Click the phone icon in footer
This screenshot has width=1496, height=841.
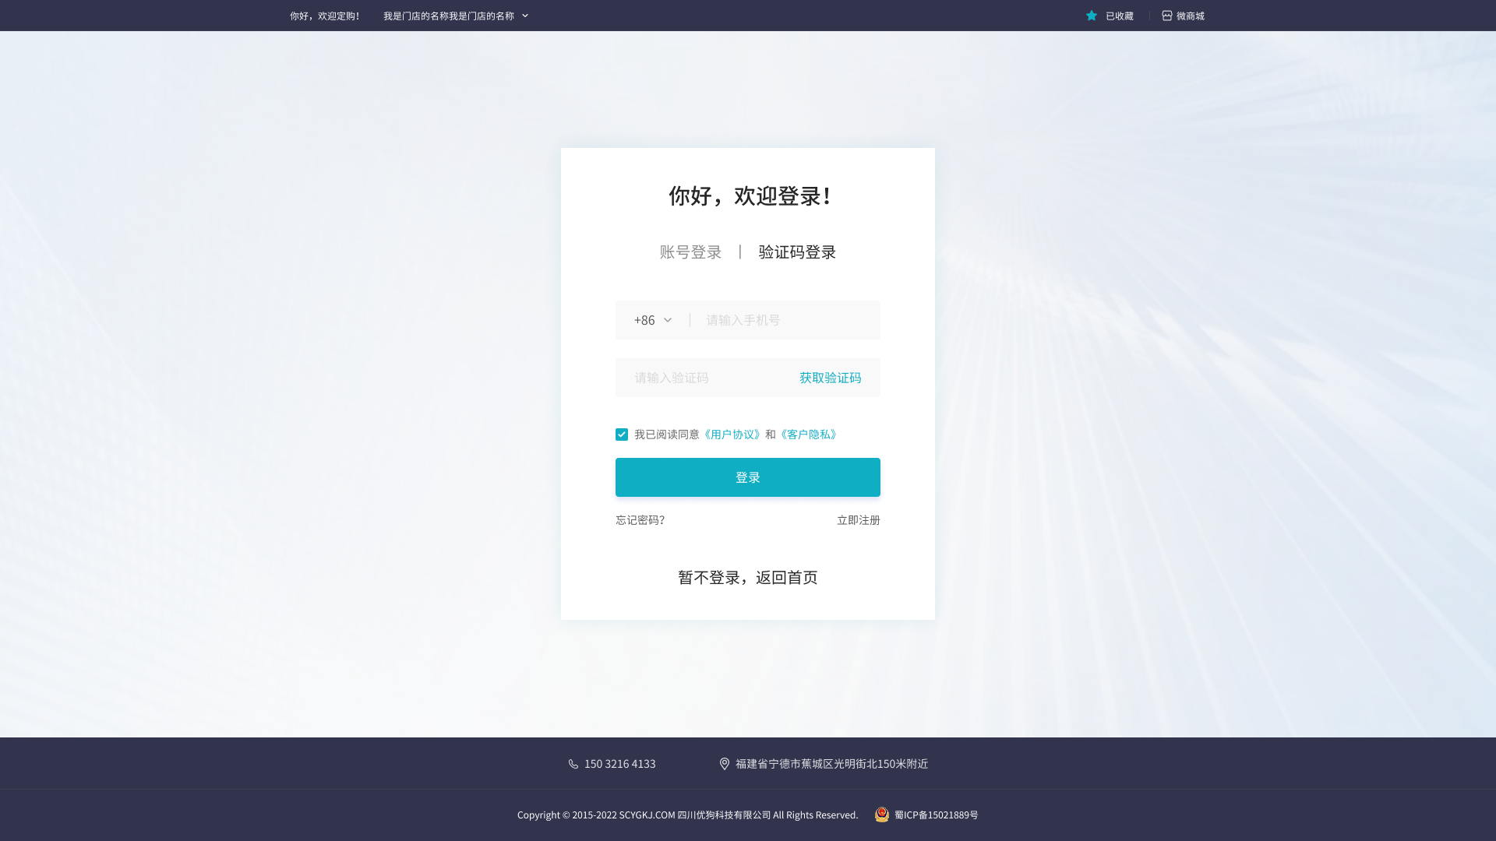[573, 764]
